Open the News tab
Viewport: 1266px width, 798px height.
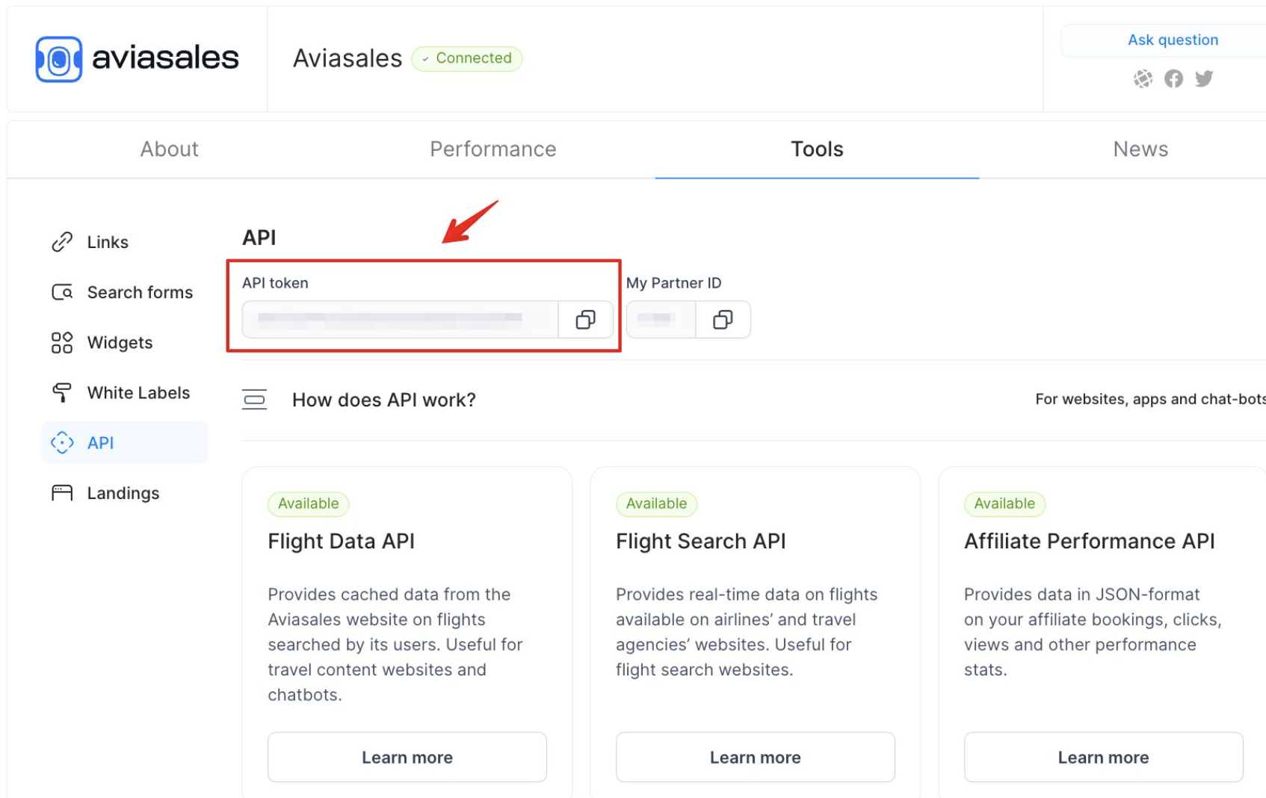1140,149
